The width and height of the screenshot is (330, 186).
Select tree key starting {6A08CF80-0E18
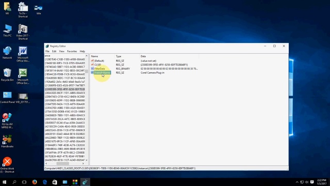(65, 160)
